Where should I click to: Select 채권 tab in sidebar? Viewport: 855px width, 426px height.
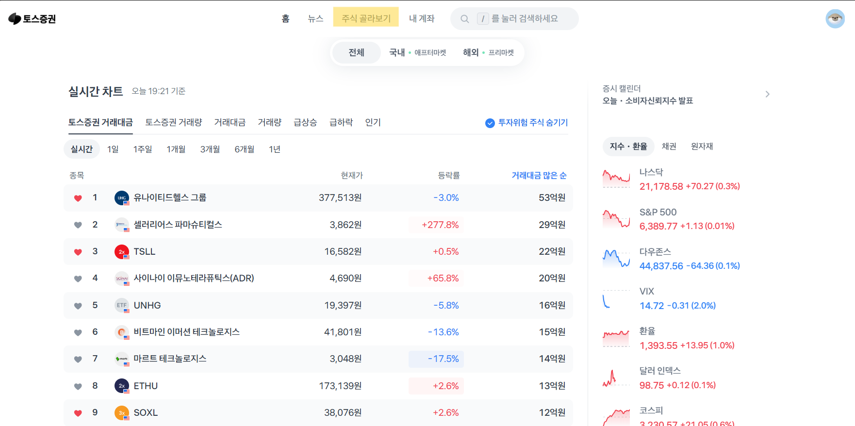(x=669, y=146)
